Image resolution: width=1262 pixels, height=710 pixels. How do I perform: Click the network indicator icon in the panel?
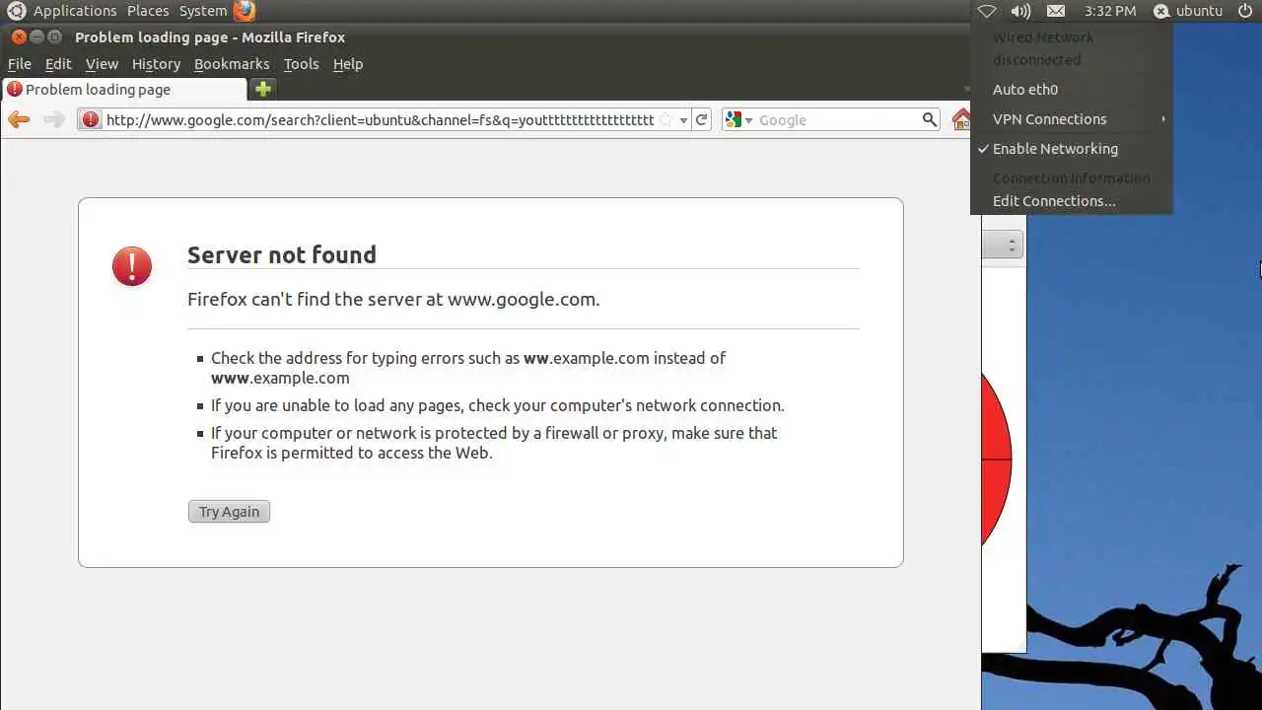point(986,11)
